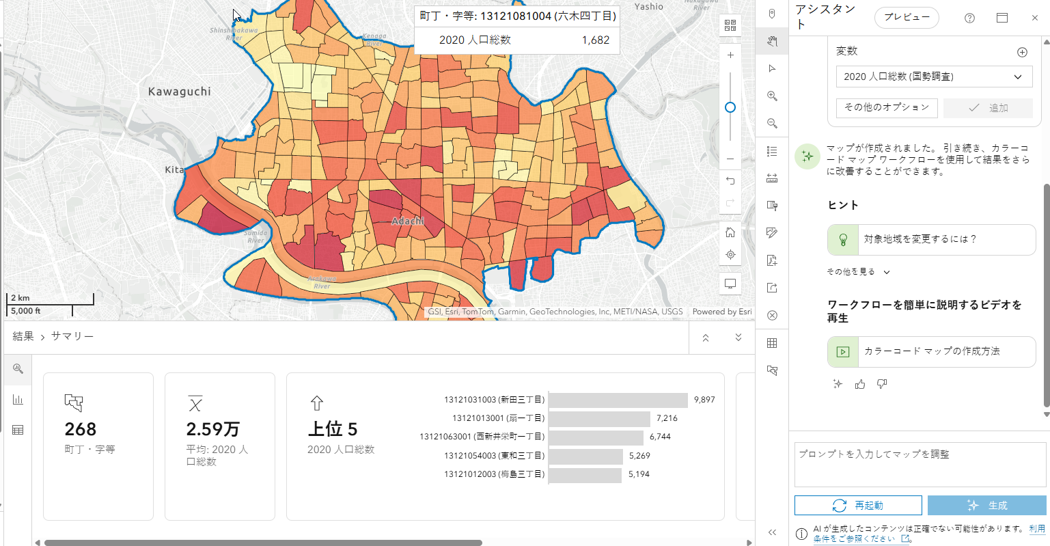Click the 新田三丁目 bar in the top 5 chart

coord(618,400)
